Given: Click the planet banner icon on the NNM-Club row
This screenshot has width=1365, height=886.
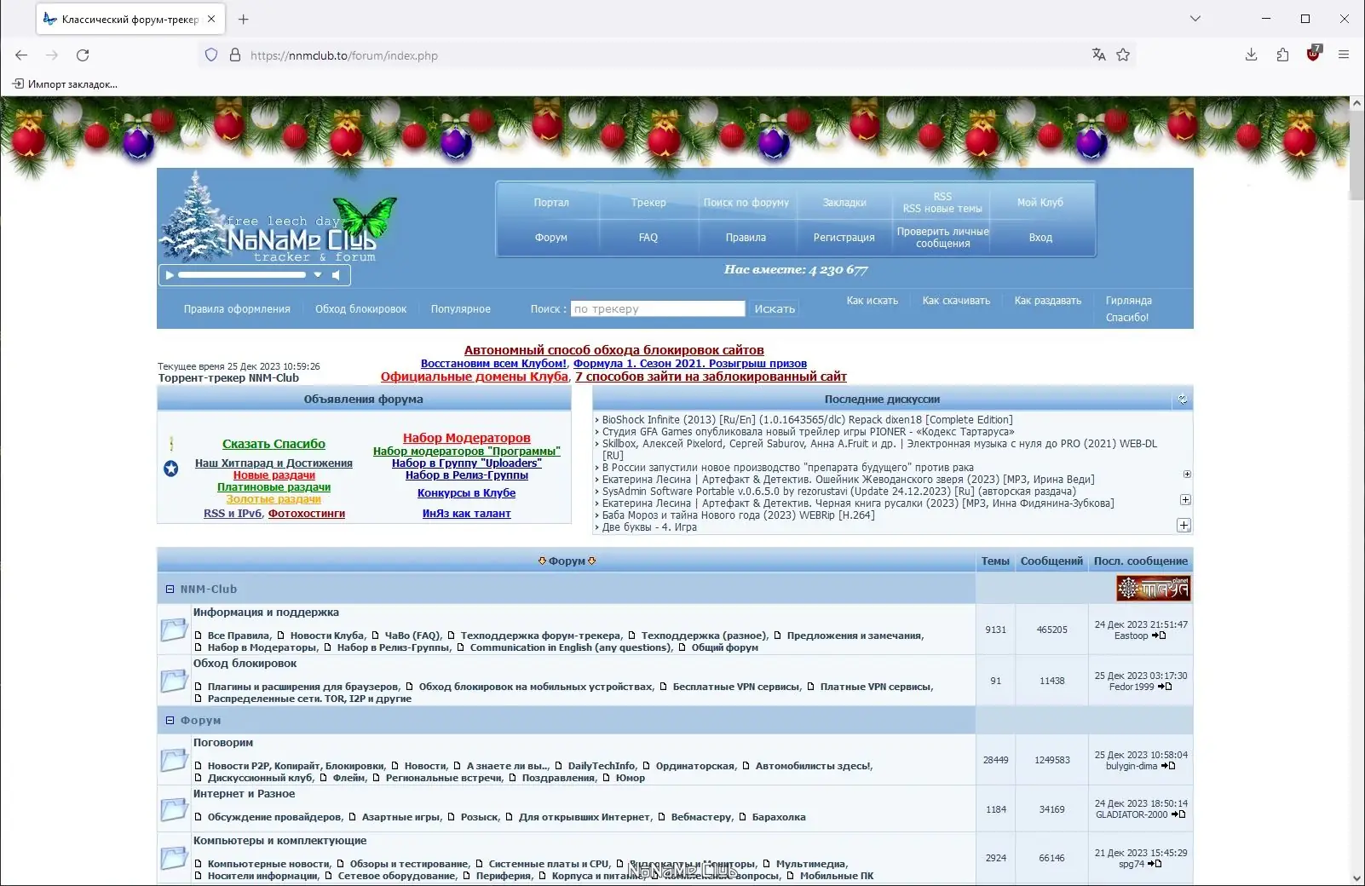Looking at the screenshot, I should [x=1154, y=588].
